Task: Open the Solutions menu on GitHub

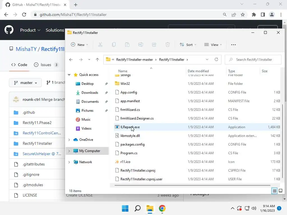Action: [55, 30]
